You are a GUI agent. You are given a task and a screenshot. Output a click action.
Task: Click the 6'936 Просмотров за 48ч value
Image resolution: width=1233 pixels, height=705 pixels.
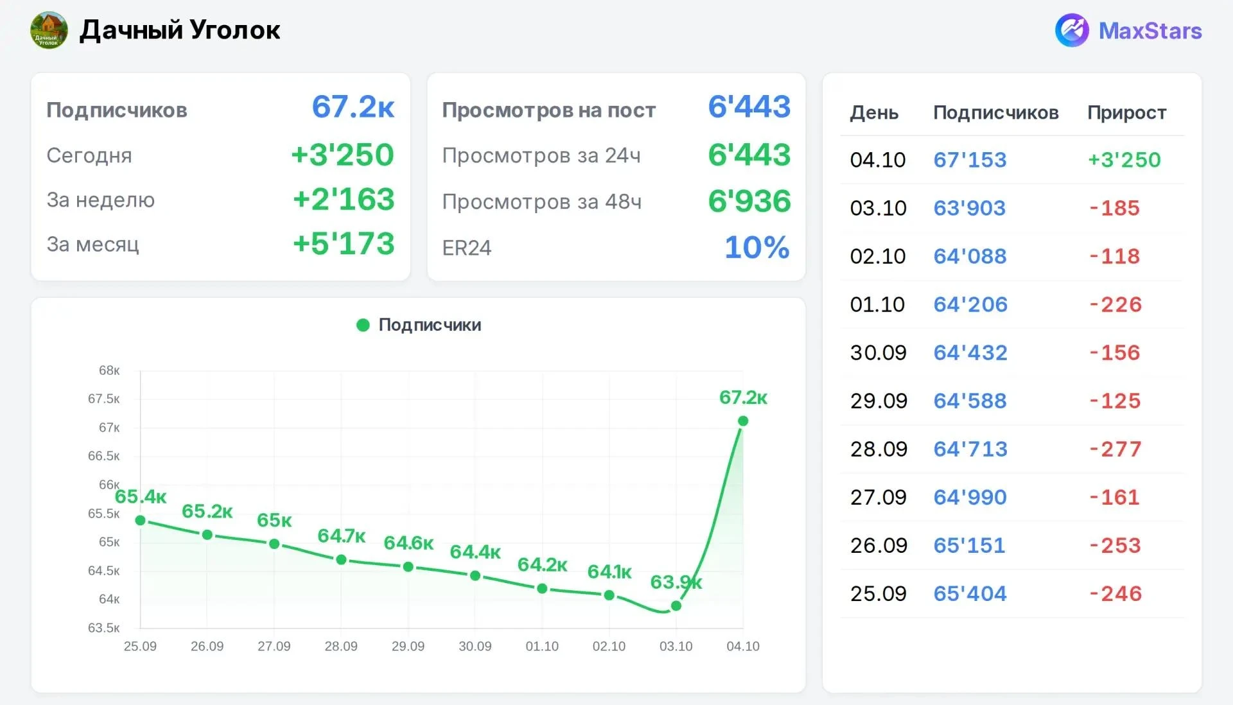pyautogui.click(x=749, y=201)
